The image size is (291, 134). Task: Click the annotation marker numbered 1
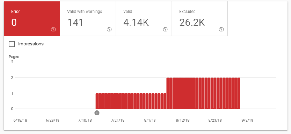pyautogui.click(x=97, y=113)
